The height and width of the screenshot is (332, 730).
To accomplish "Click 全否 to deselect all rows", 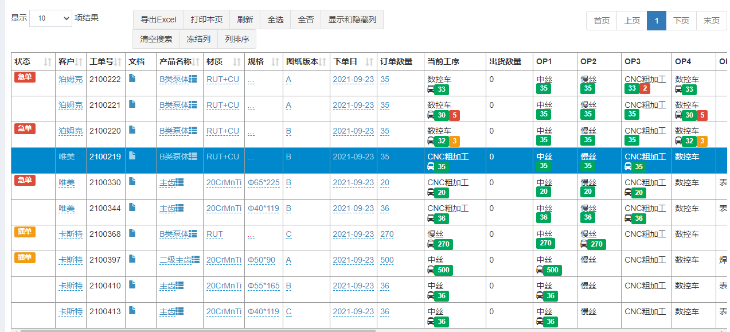I will pyautogui.click(x=306, y=19).
